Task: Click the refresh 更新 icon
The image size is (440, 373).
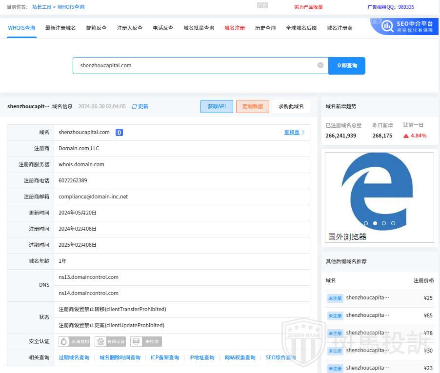Action: (x=135, y=106)
